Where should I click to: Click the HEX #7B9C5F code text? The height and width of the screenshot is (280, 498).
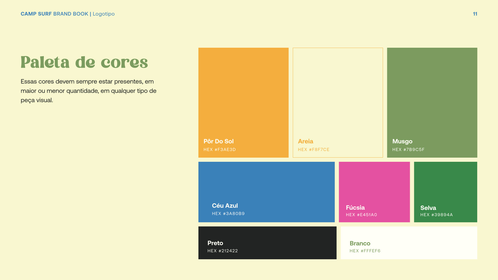[x=408, y=150]
